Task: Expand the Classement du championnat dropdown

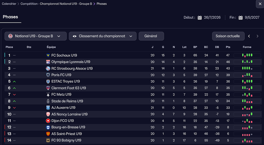Action: point(102,36)
